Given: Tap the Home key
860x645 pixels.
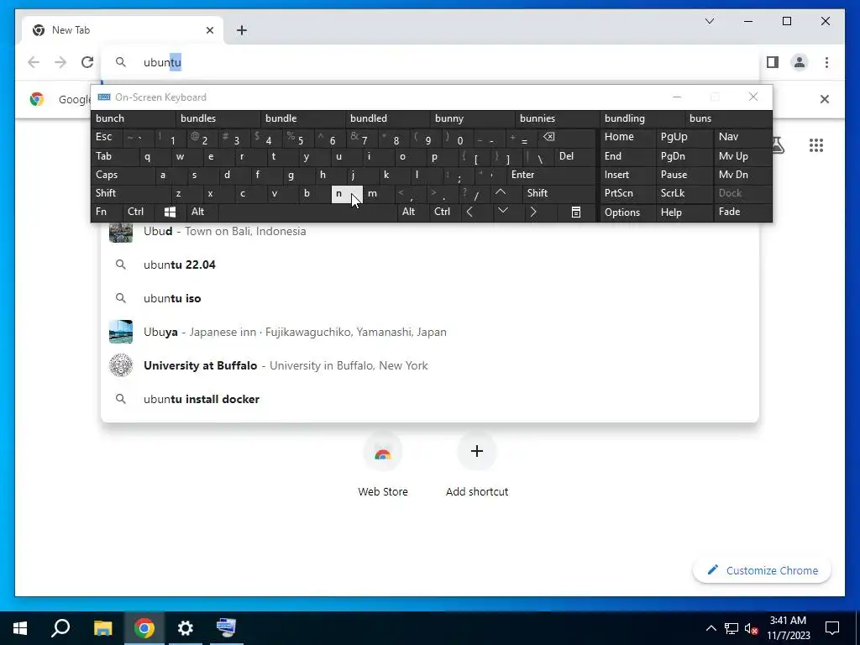Looking at the screenshot, I should [x=627, y=137].
